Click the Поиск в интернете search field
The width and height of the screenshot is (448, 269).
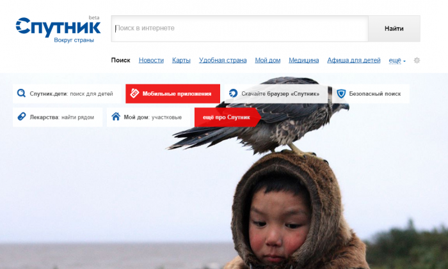240,29
